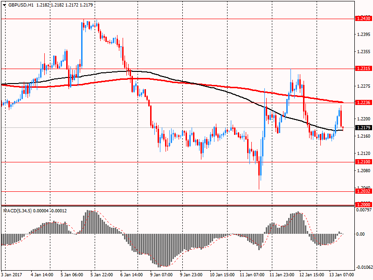The width and height of the screenshot is (373, 280).
Task: Select the 5 Jan 22:00 time label
Action: pos(102,275)
